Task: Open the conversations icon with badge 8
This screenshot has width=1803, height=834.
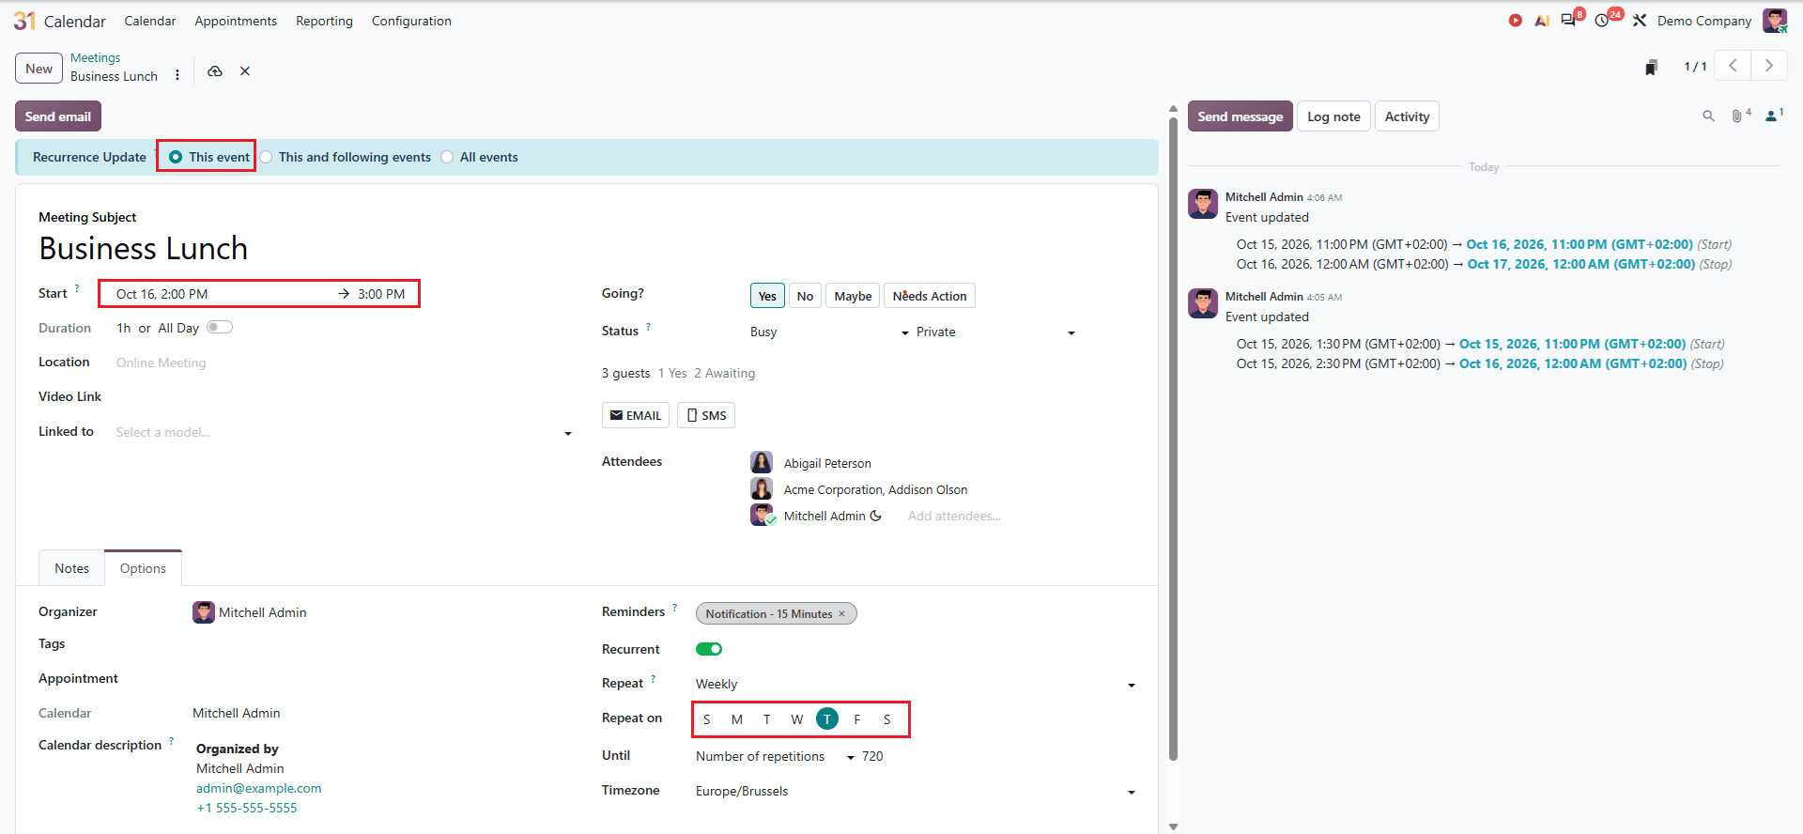Action: pyautogui.click(x=1569, y=20)
